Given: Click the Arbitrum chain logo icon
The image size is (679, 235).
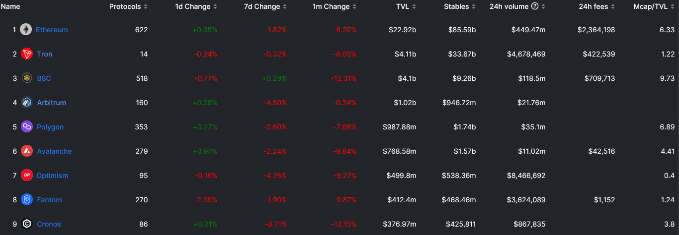Looking at the screenshot, I should 27,103.
